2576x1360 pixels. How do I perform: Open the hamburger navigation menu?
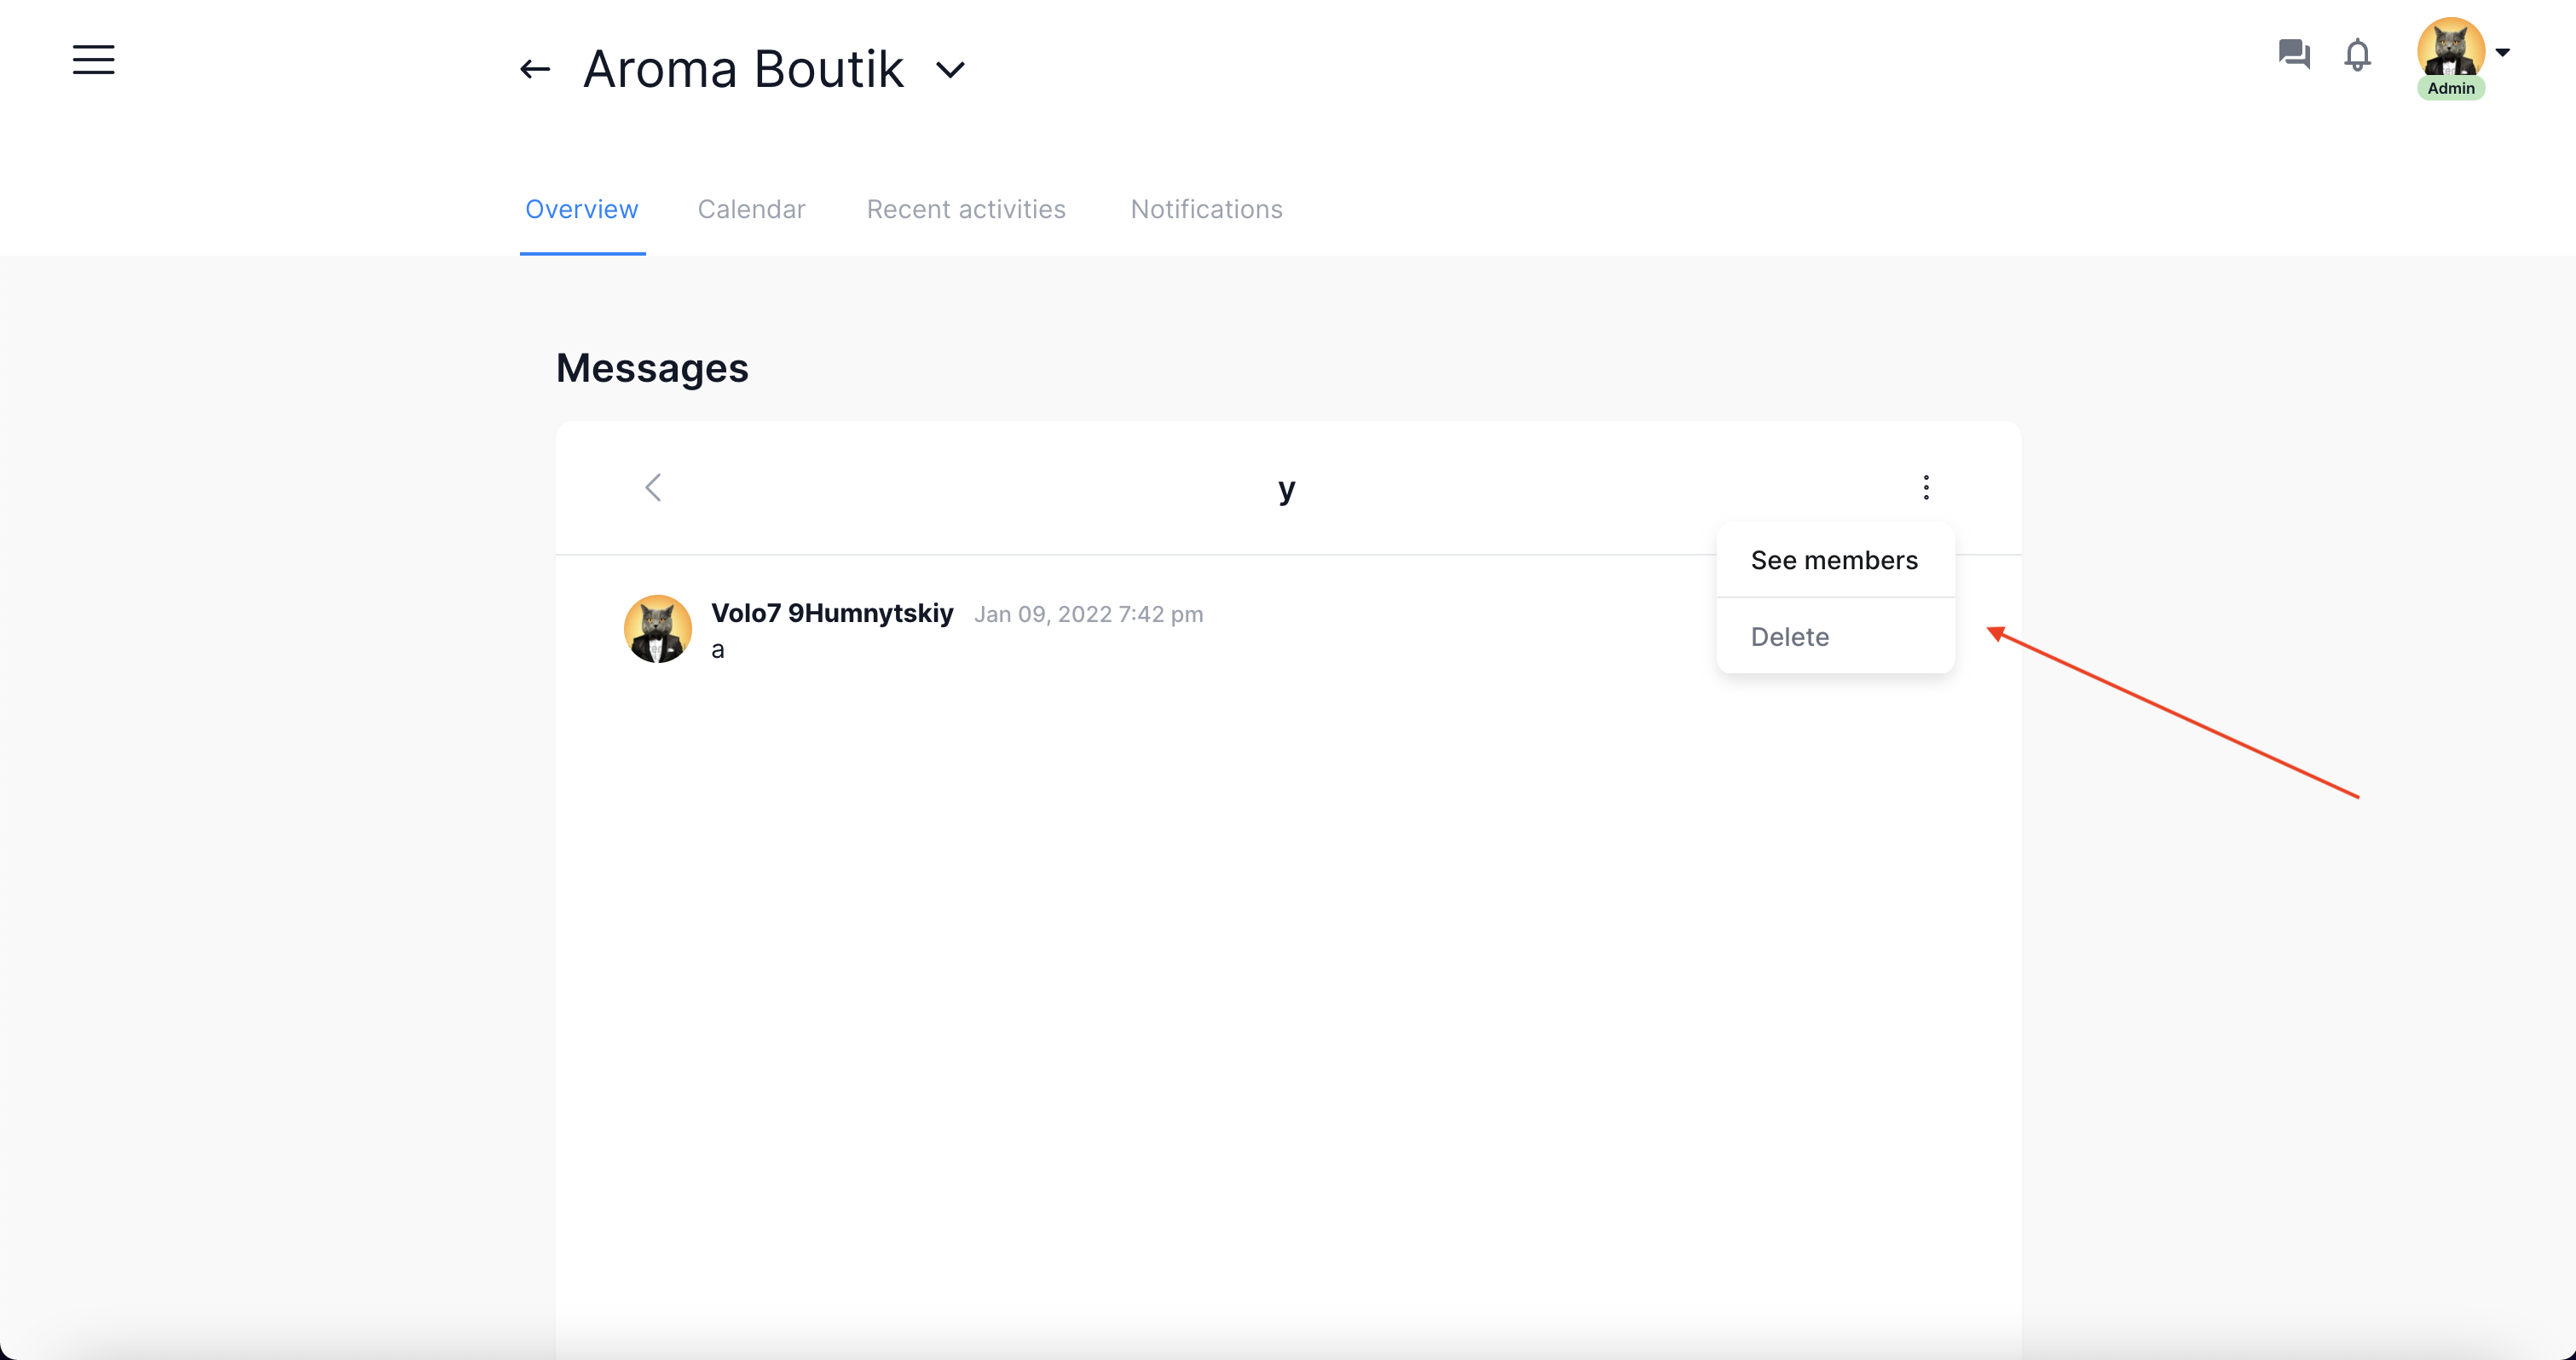93,60
